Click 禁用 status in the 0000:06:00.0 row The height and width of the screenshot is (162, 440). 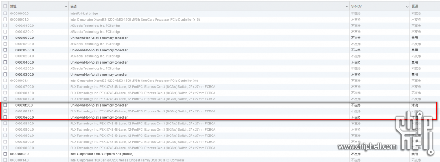[x=414, y=38]
